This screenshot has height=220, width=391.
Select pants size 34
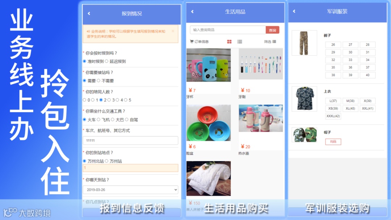(367, 60)
